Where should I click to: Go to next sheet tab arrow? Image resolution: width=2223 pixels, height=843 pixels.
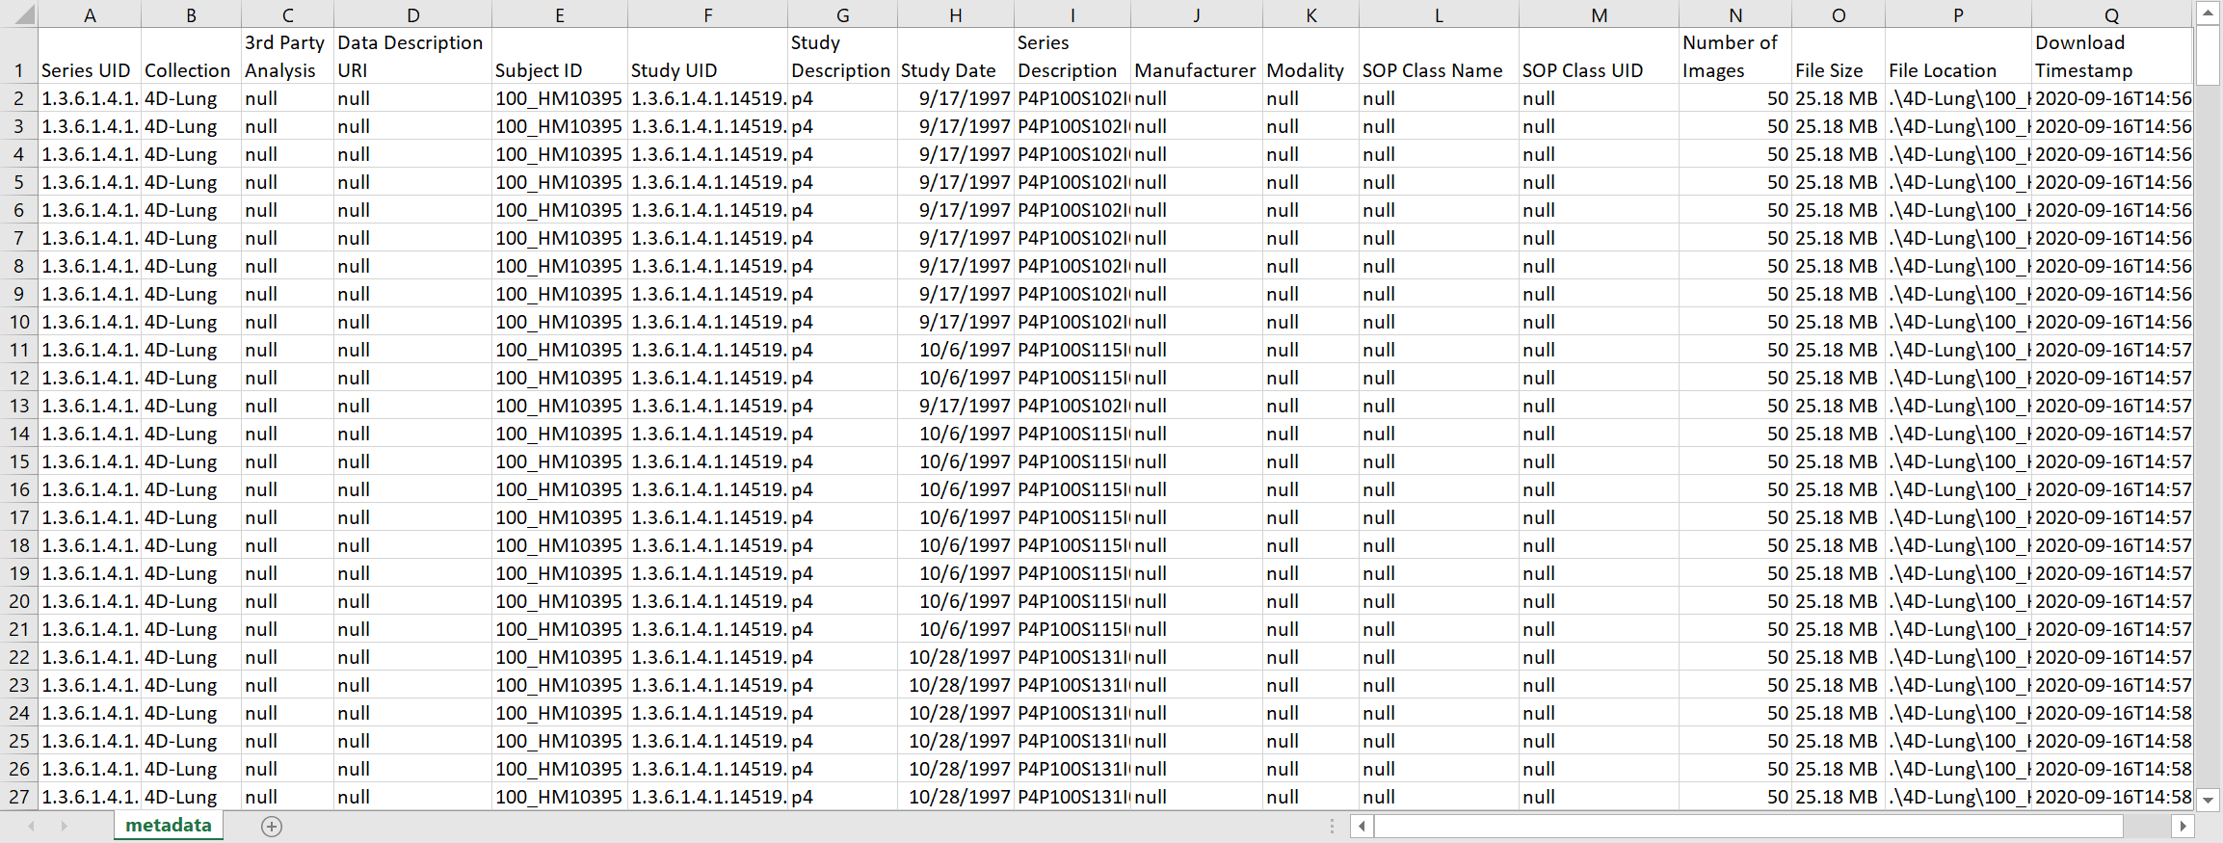tap(64, 827)
